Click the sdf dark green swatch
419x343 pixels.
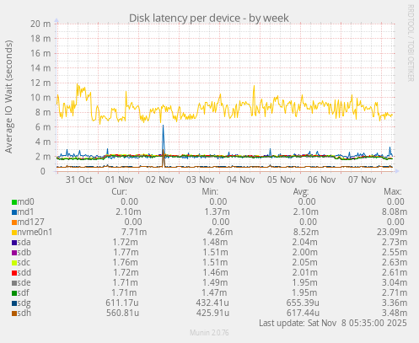[x=14, y=293]
